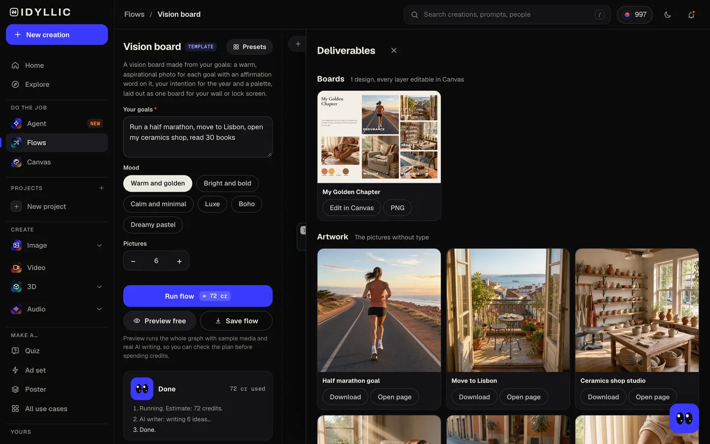Focus the search creations field
Viewport: 710px width, 444px height.
[x=507, y=15]
